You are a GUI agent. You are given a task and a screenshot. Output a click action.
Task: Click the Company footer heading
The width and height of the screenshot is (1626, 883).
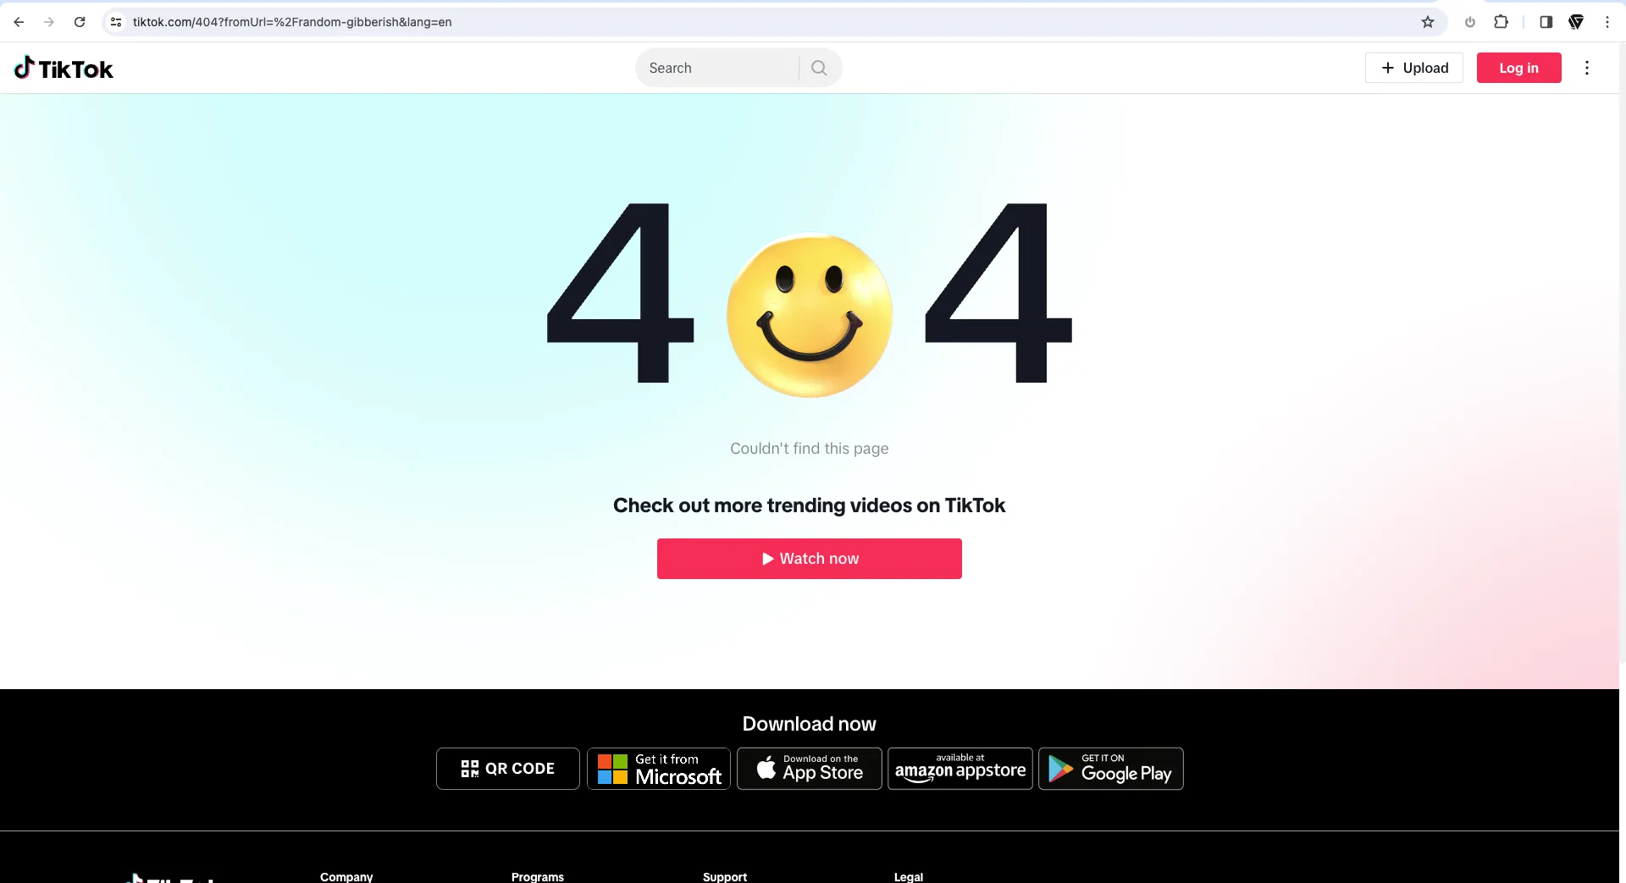coord(346,876)
